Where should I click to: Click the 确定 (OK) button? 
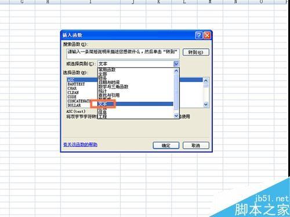click(166, 145)
